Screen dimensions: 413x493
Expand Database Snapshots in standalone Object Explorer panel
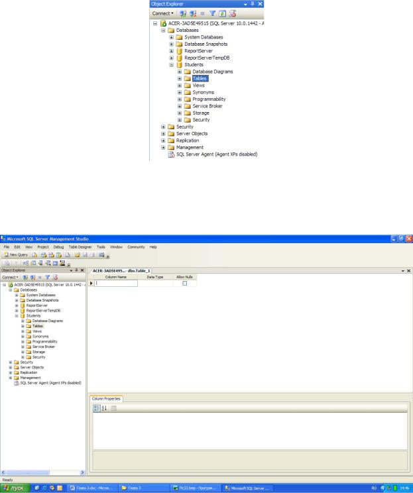172,44
